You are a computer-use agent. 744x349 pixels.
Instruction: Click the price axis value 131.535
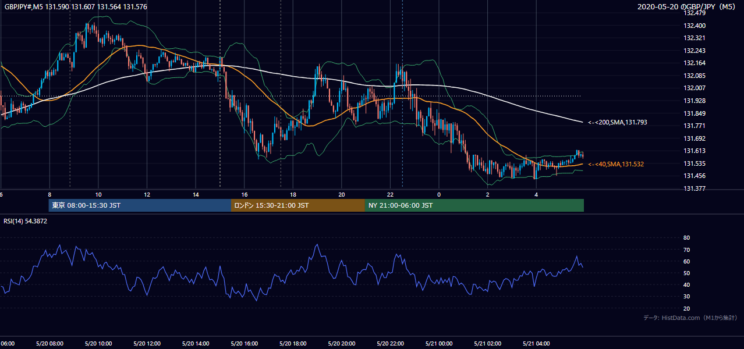pyautogui.click(x=694, y=163)
